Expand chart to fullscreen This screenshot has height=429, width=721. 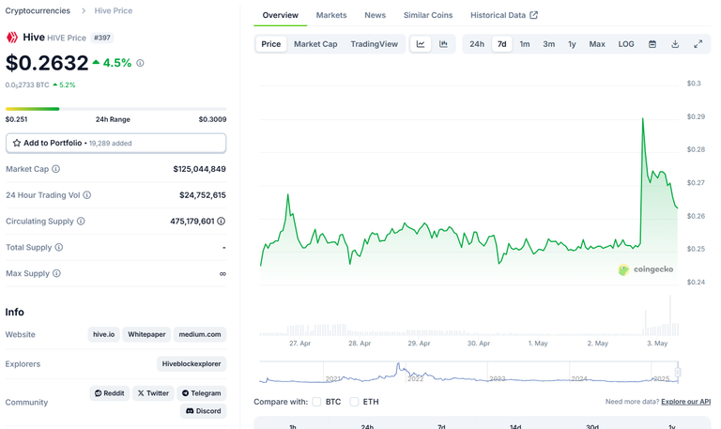point(698,44)
